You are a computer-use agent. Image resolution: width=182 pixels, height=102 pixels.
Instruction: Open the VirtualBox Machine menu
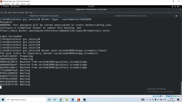point(7,4)
